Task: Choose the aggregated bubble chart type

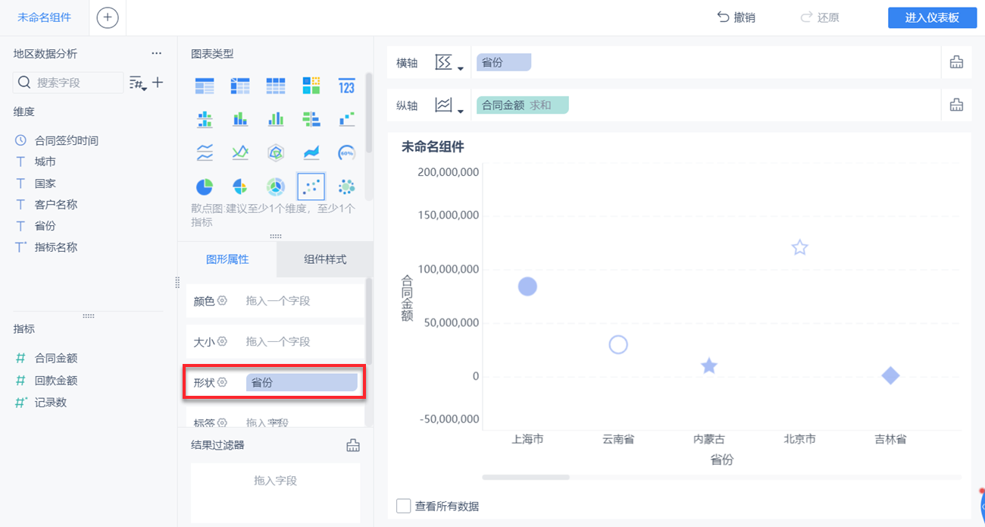Action: pos(347,186)
